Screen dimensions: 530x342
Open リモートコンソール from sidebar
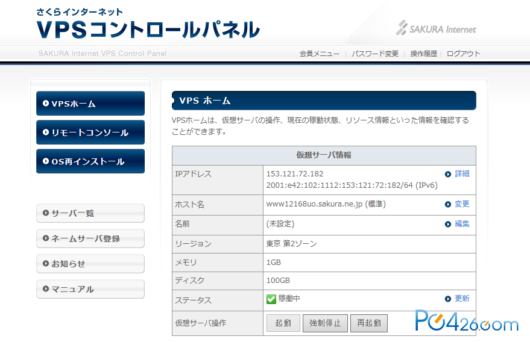(x=90, y=132)
